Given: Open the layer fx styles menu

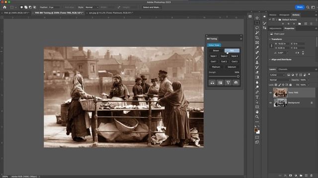Looking at the screenshot, I should (285, 176).
